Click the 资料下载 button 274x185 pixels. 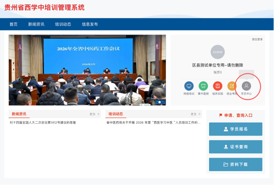coord(236,164)
